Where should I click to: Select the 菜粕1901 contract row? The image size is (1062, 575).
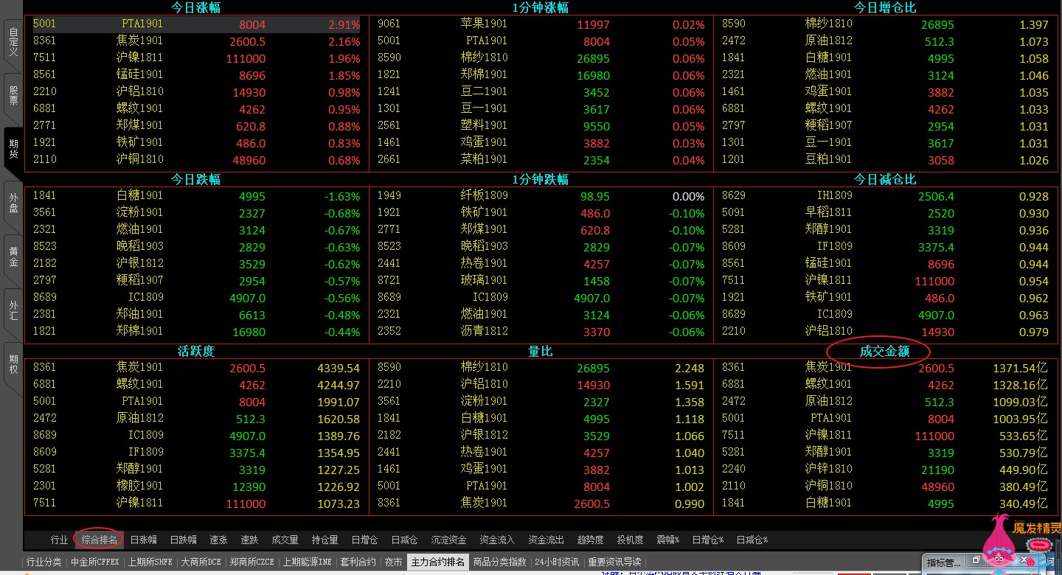coord(541,160)
